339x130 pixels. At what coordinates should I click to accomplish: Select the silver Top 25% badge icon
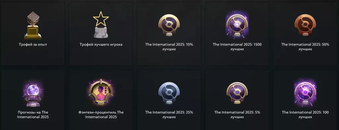tap(169, 93)
